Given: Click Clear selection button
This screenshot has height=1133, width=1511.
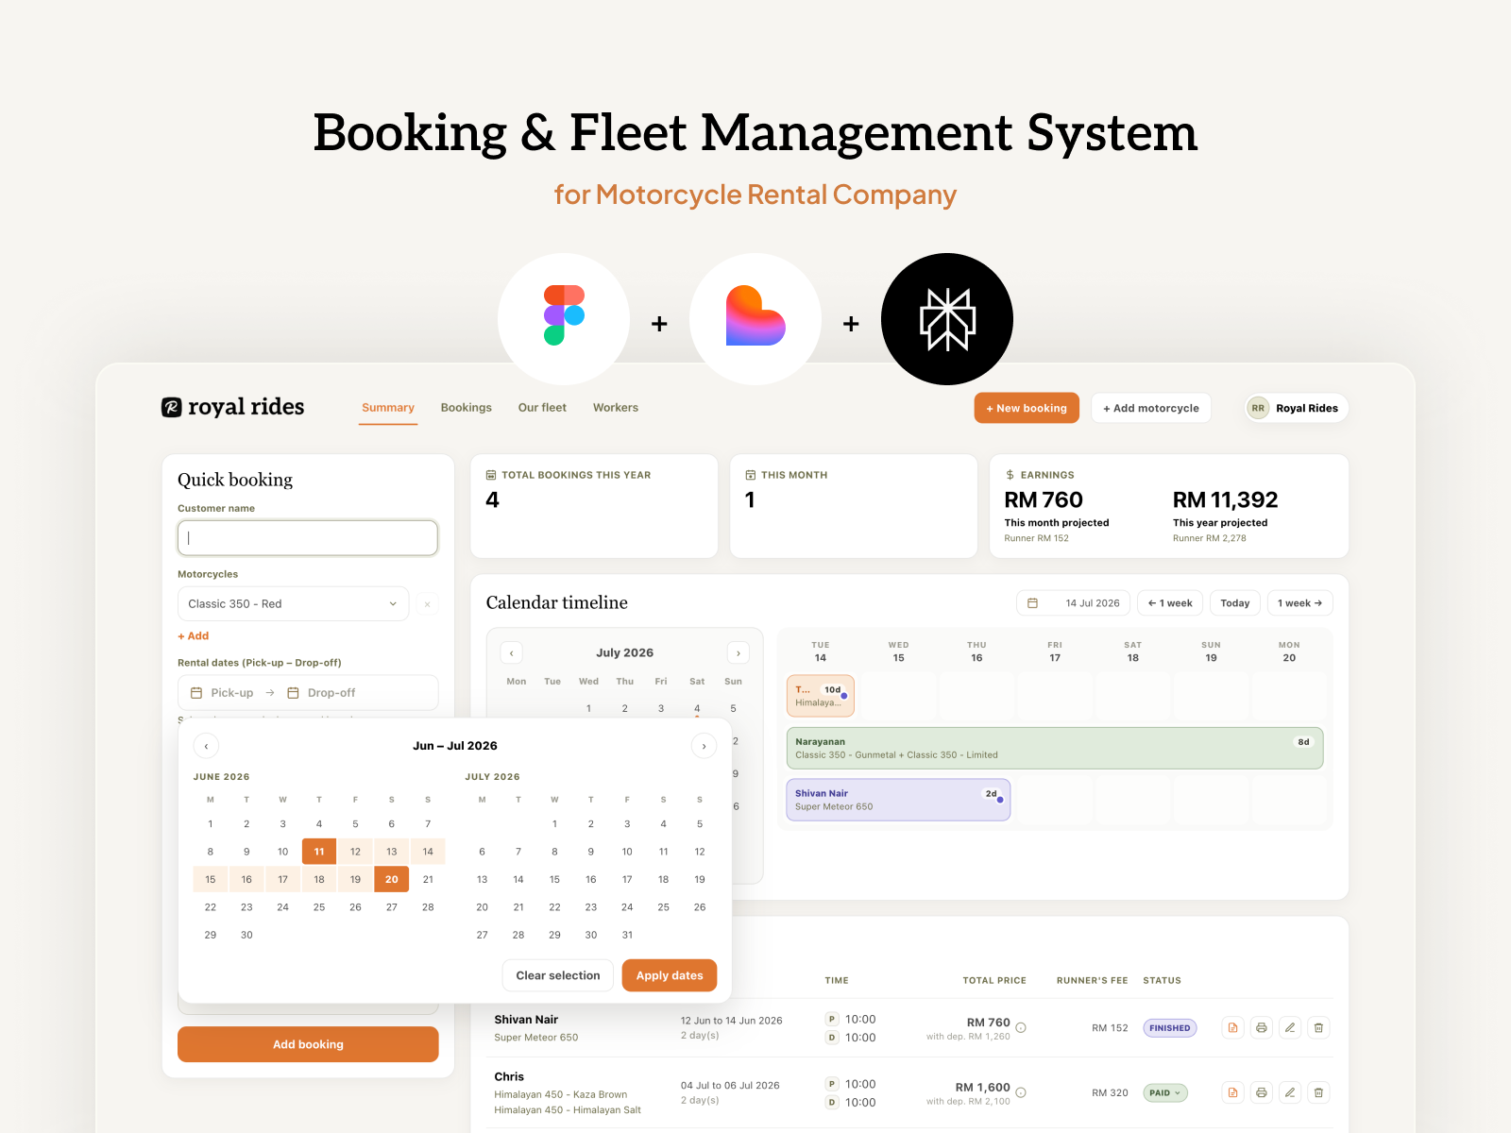Looking at the screenshot, I should tap(558, 975).
